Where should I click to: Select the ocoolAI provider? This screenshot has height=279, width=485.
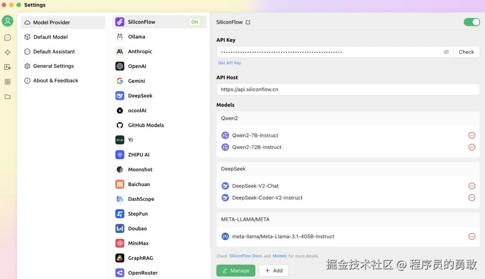click(159, 110)
